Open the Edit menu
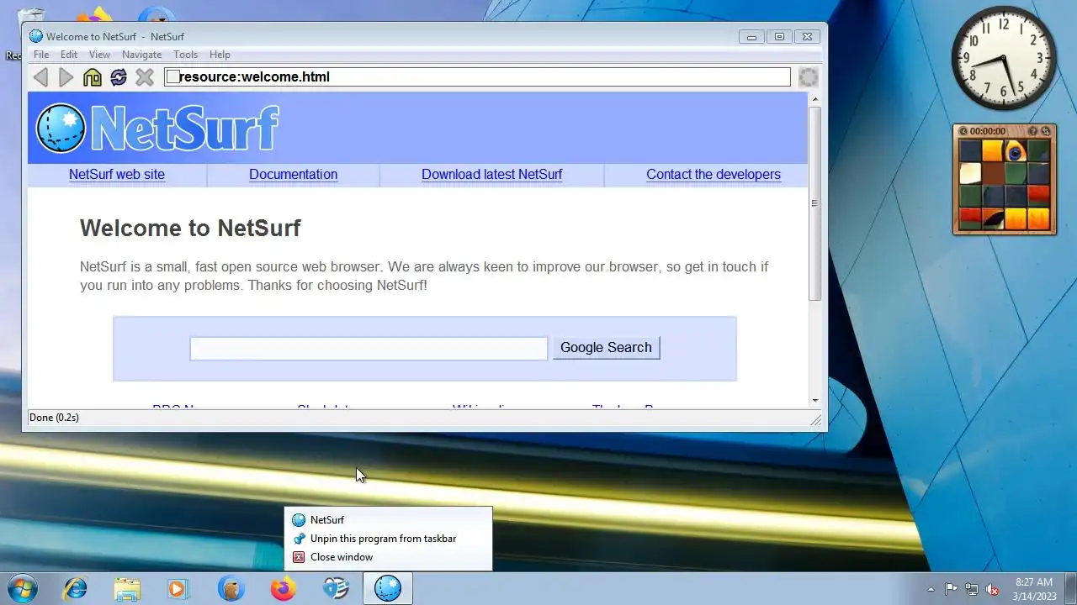Screen dimensions: 1077x605 (x=69, y=55)
